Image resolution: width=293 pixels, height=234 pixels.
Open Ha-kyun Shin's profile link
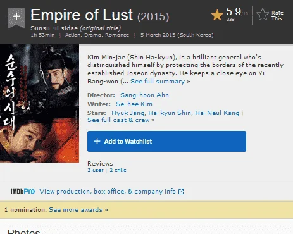coord(170,113)
